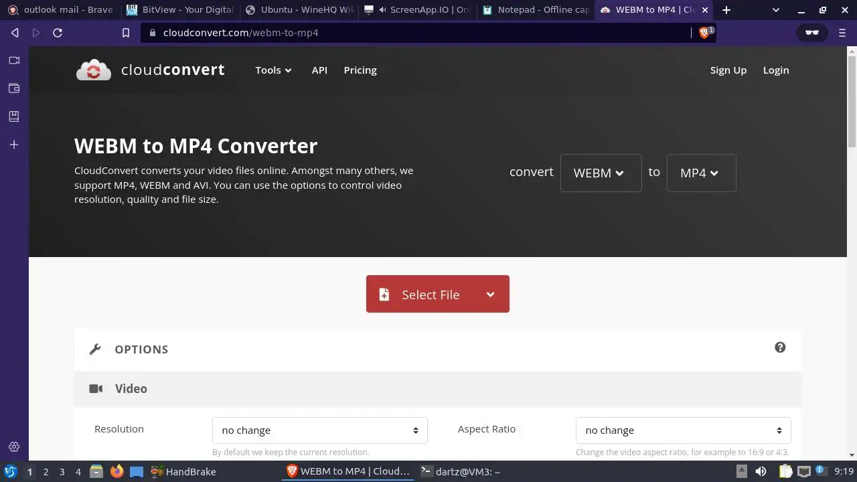Click the blue desktop icon in taskbar

pyautogui.click(x=137, y=471)
